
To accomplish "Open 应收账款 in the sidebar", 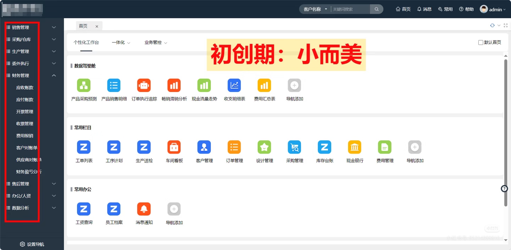I will tap(25, 87).
